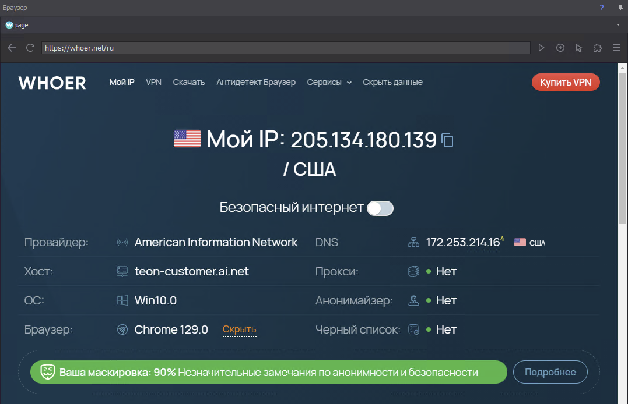The width and height of the screenshot is (628, 404).
Task: Focus the URL address field
Action: (x=286, y=48)
